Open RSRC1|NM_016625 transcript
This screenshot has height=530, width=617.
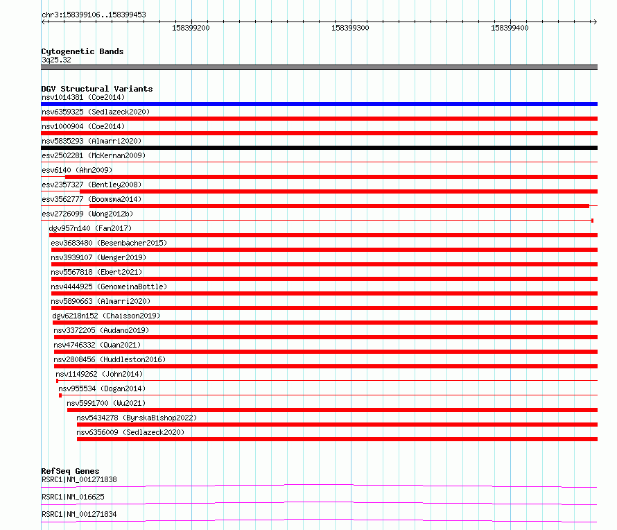pyautogui.click(x=73, y=497)
